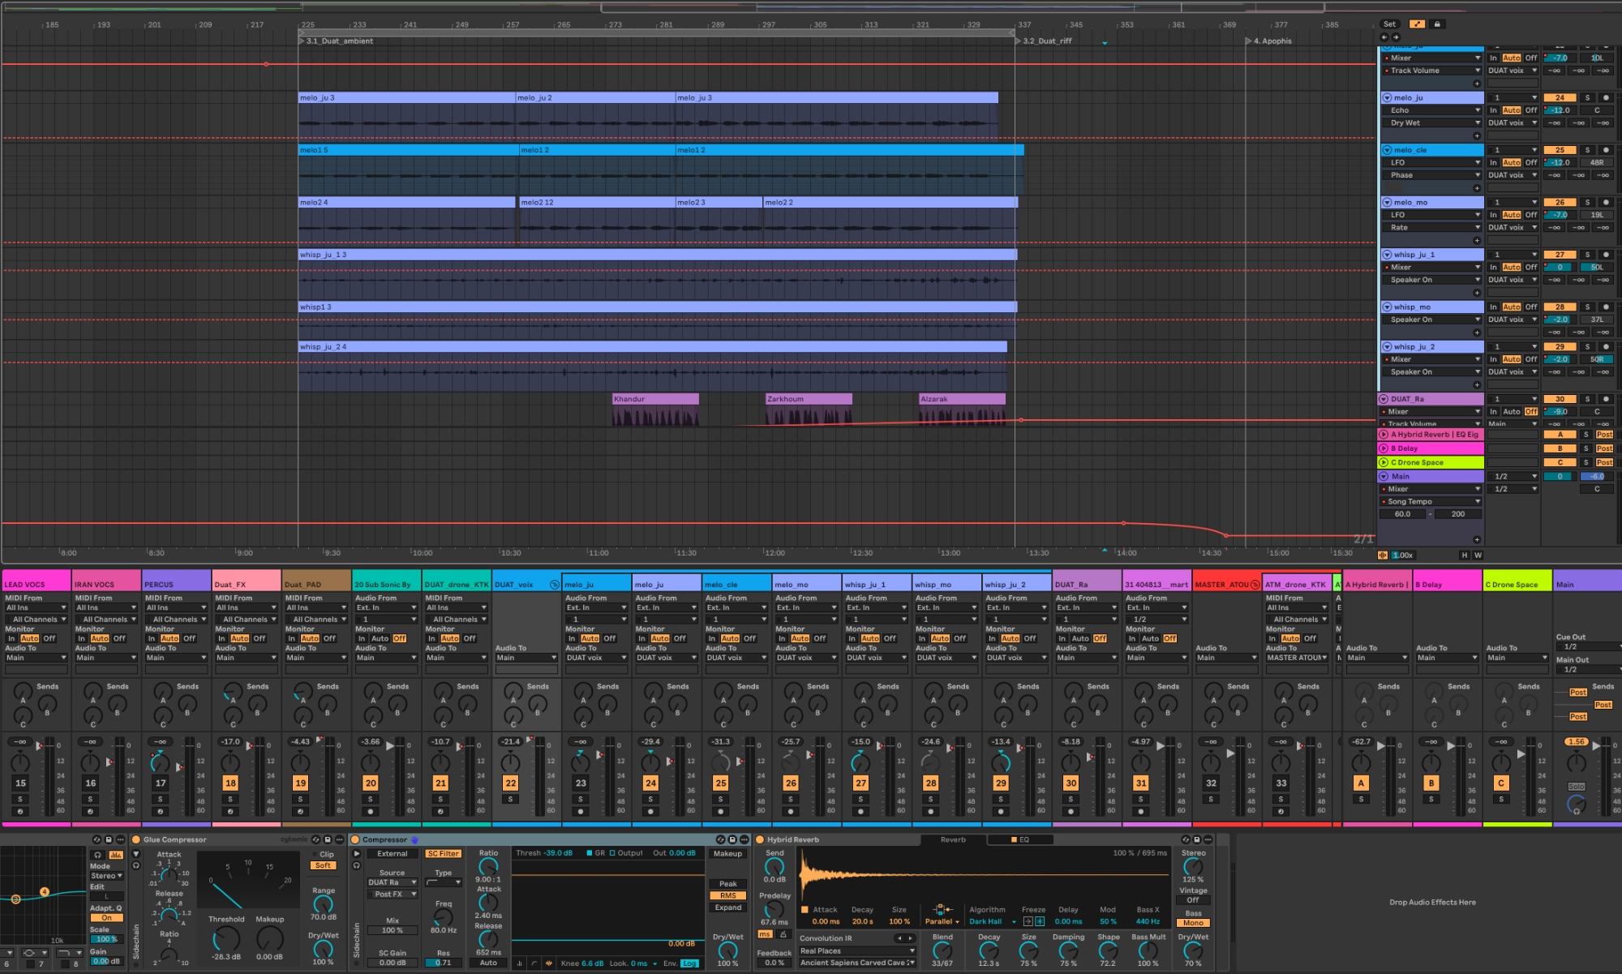
Task: Select the Reverb tab in Hybrid Reverb
Action: click(x=953, y=839)
